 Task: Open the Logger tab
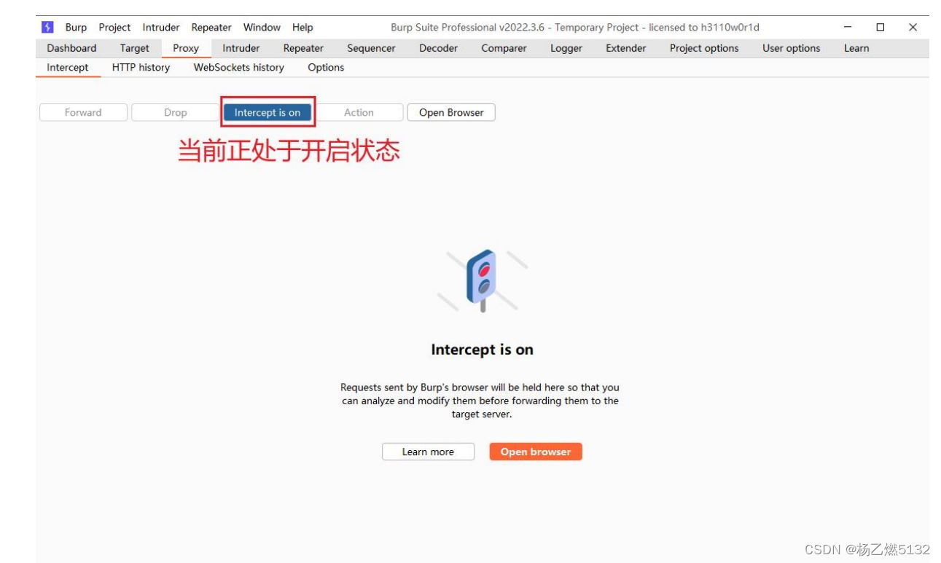[566, 48]
